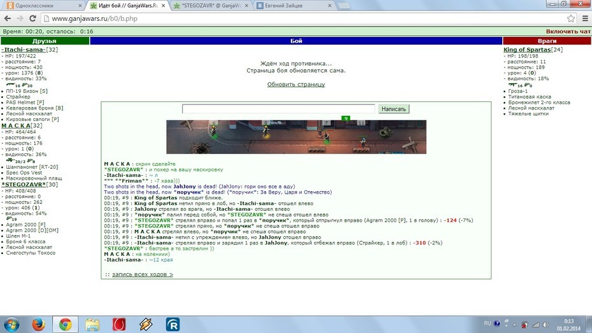
Task: Click the browser forward arrow
Action: tap(20, 18)
